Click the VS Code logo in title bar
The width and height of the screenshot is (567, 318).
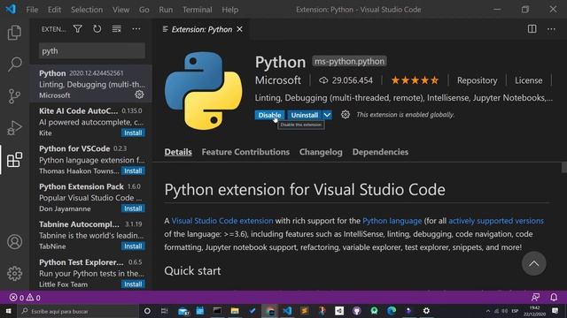[x=11, y=9]
